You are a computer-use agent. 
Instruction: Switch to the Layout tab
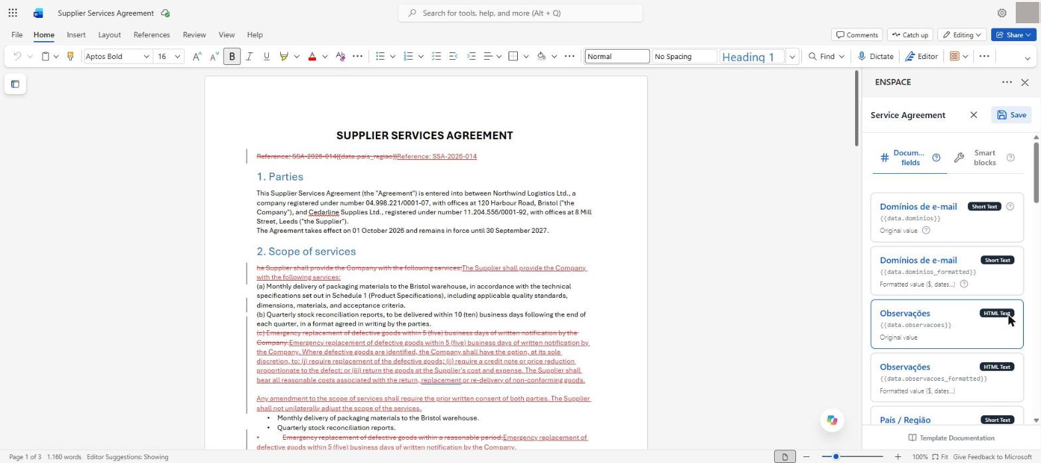click(x=110, y=34)
